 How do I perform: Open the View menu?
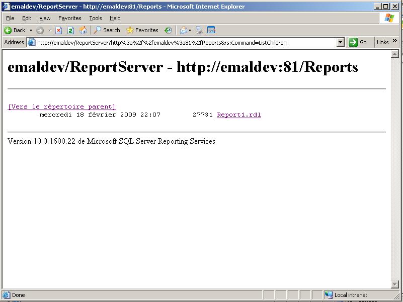pos(45,18)
